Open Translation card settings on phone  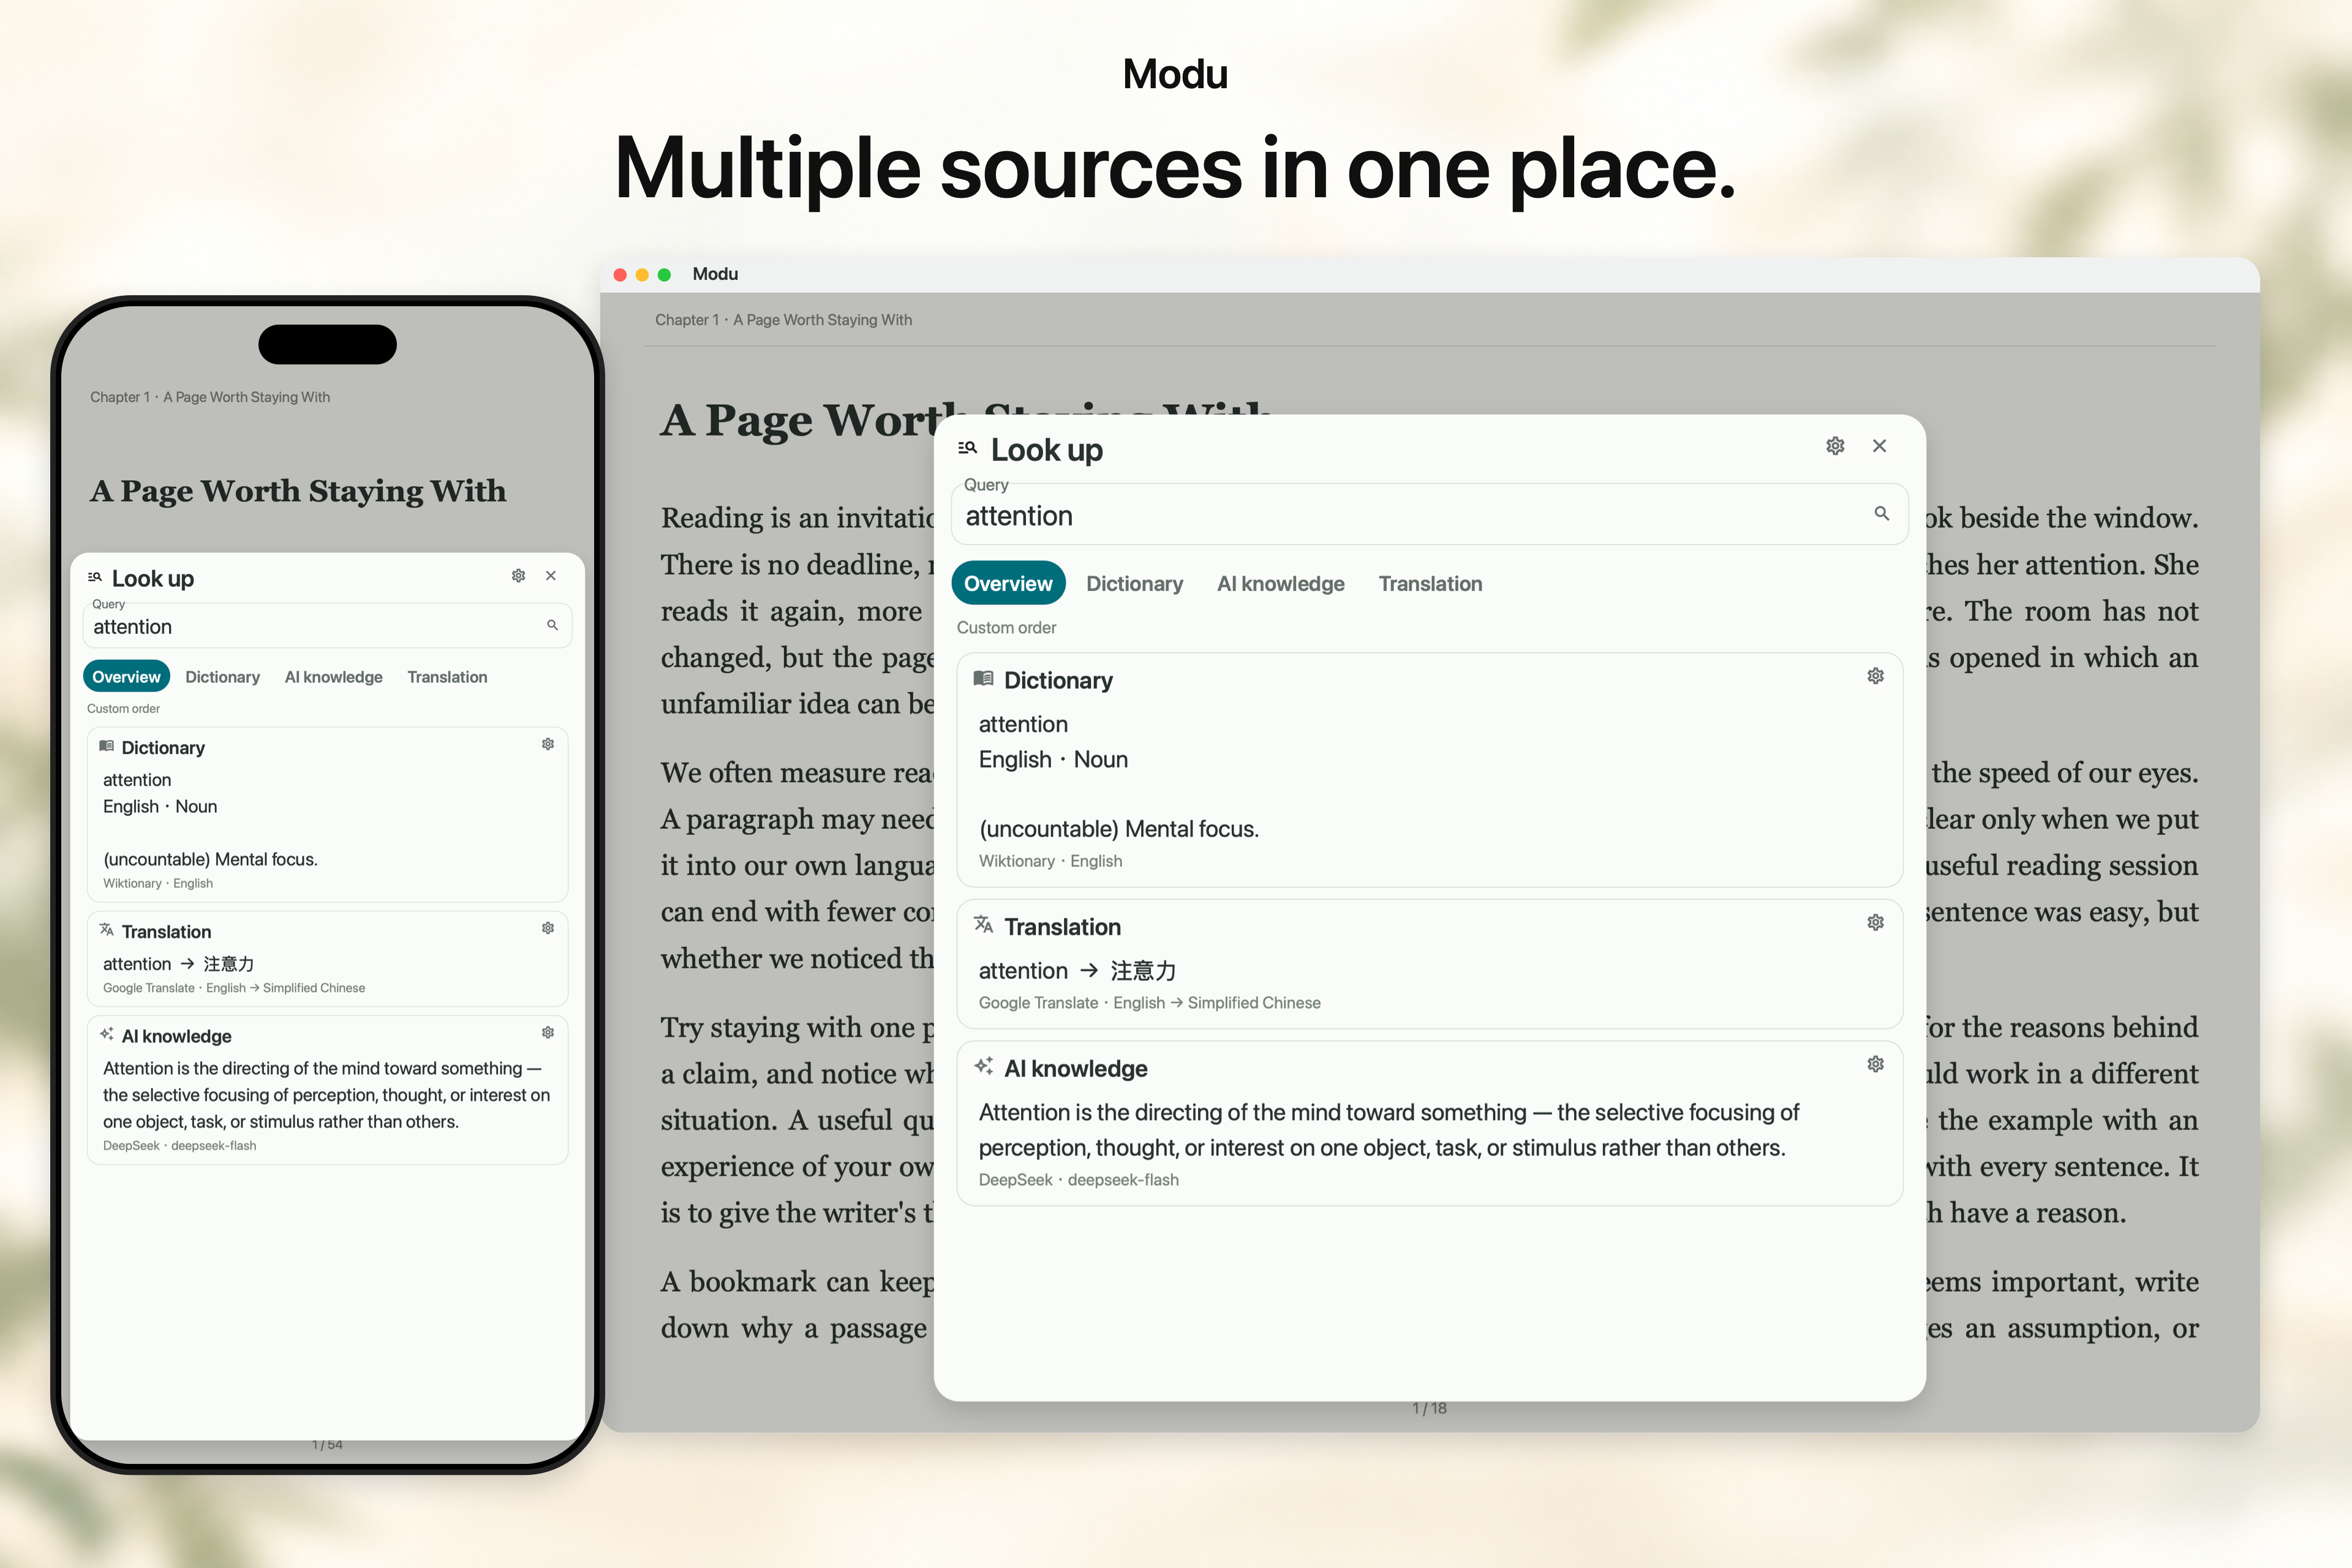(548, 928)
